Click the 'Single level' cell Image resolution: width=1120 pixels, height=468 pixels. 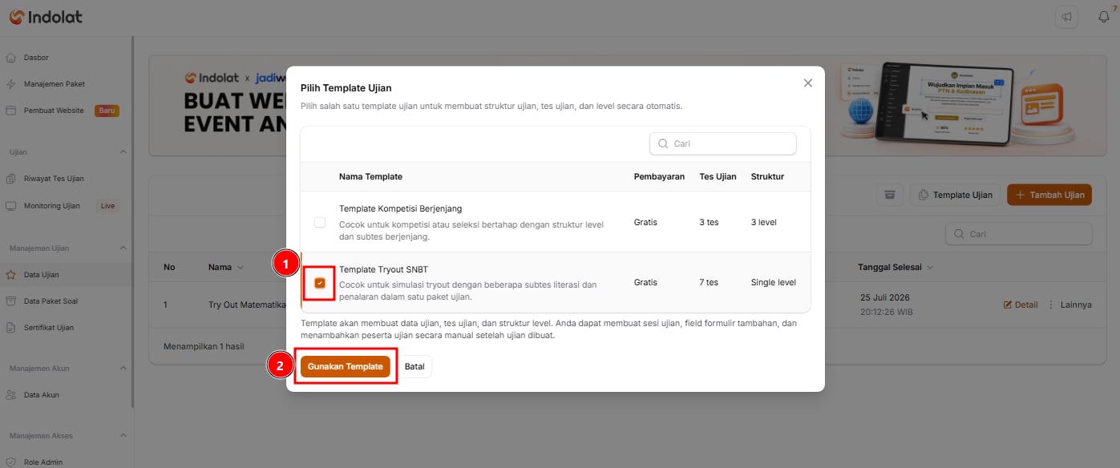click(774, 282)
